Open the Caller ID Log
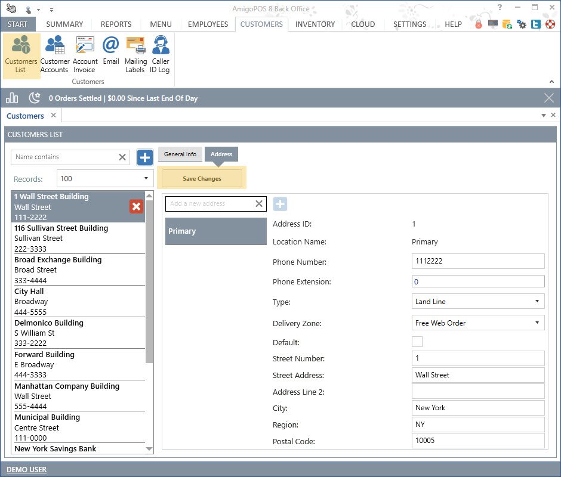 click(160, 54)
